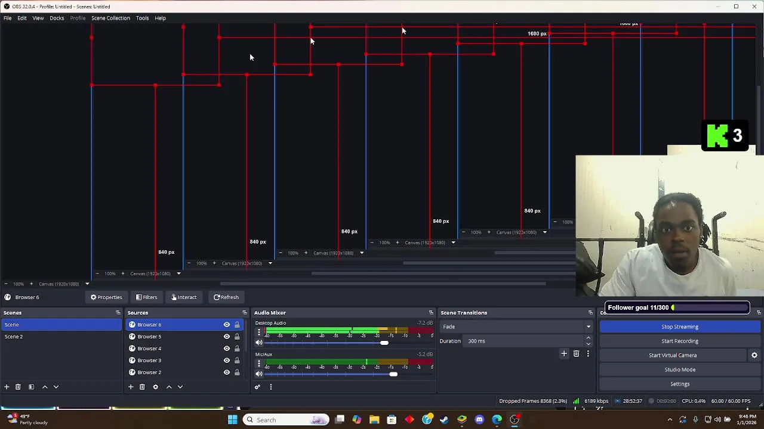The height and width of the screenshot is (429, 764).
Task: Delete selected source with trash icon
Action: [142, 387]
